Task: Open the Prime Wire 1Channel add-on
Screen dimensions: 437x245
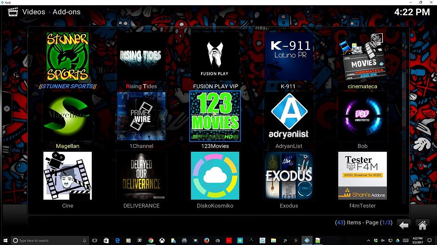Action: (x=141, y=116)
